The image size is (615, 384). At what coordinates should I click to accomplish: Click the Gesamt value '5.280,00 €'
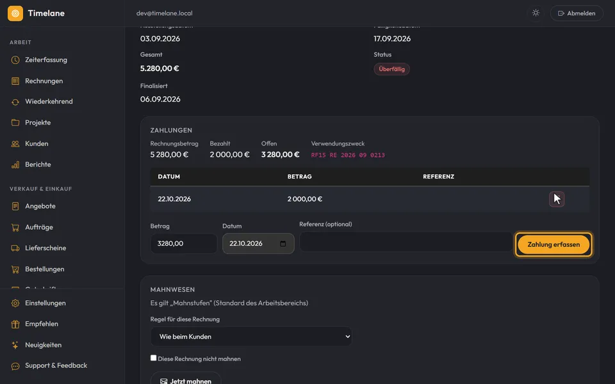160,68
